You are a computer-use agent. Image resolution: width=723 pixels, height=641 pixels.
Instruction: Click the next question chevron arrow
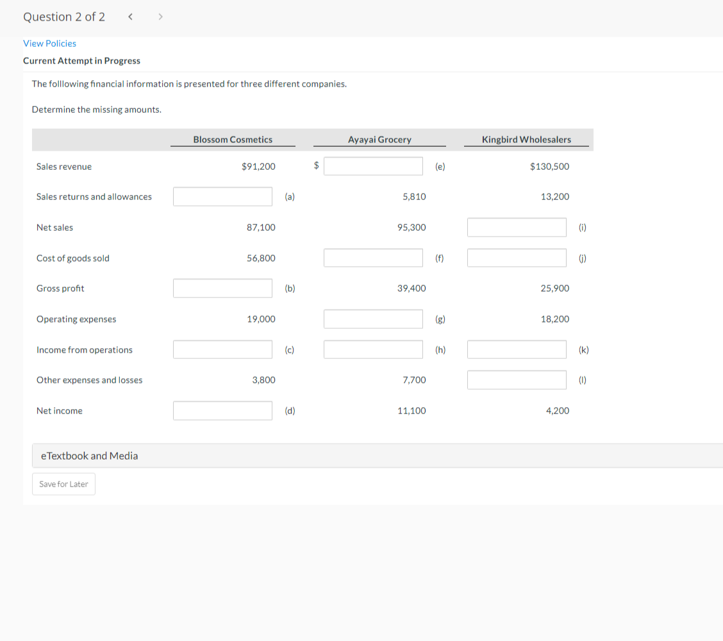(x=160, y=17)
